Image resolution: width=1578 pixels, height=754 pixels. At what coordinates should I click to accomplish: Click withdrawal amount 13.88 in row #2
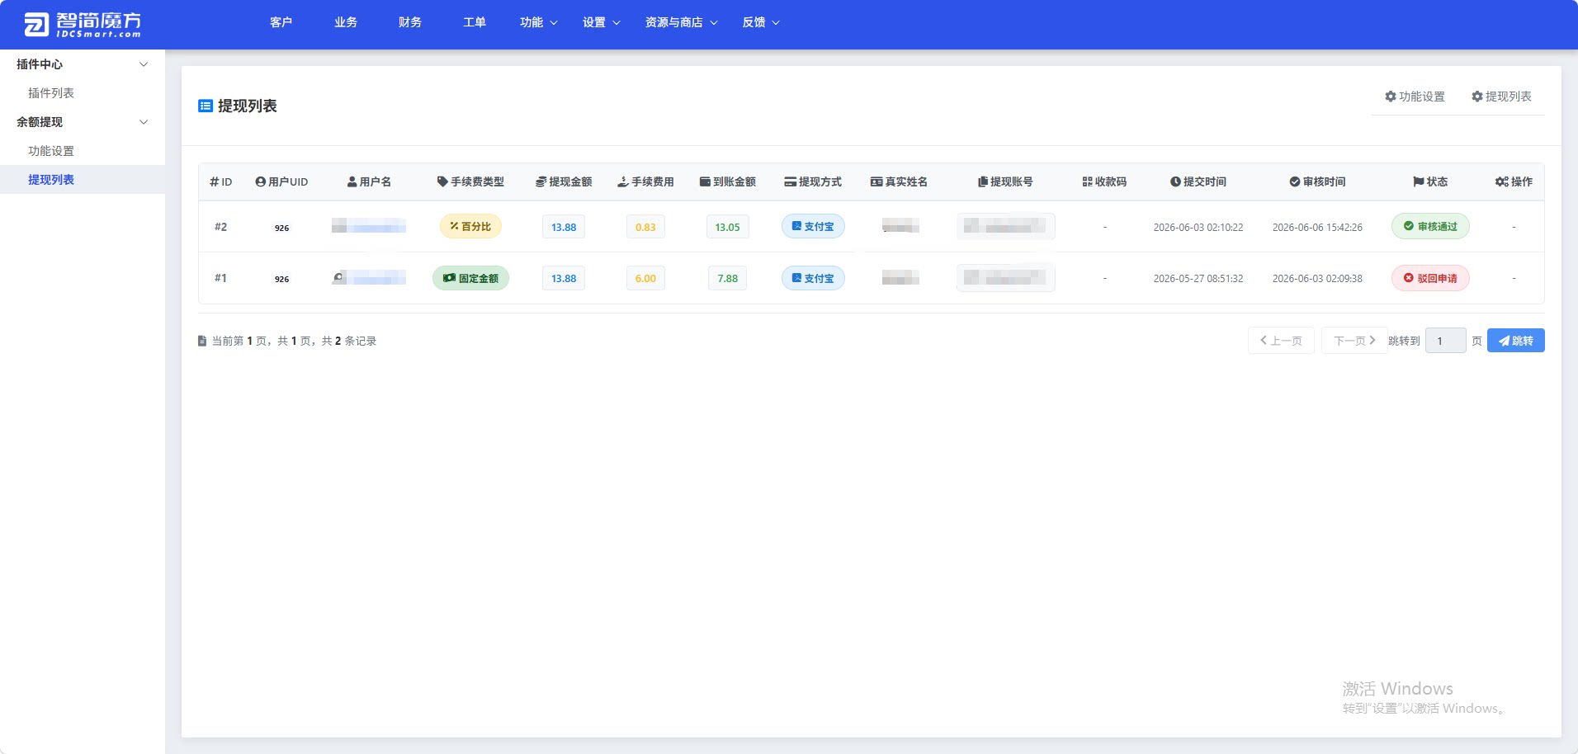click(564, 227)
